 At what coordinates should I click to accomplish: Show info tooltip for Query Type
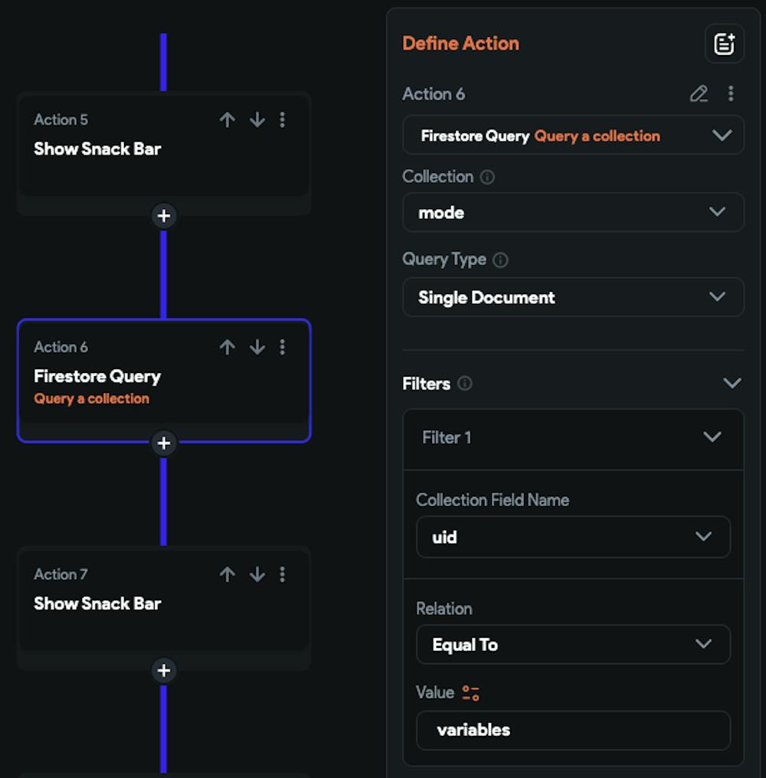(x=500, y=260)
